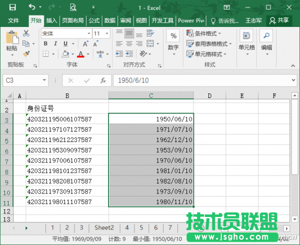This screenshot has height=245, width=300.
Task: Click the 共享 share button
Action: [x=279, y=20]
